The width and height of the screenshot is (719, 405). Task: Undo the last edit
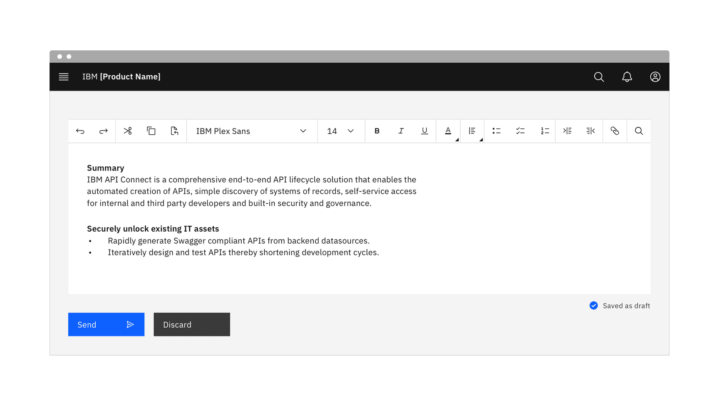pyautogui.click(x=80, y=131)
